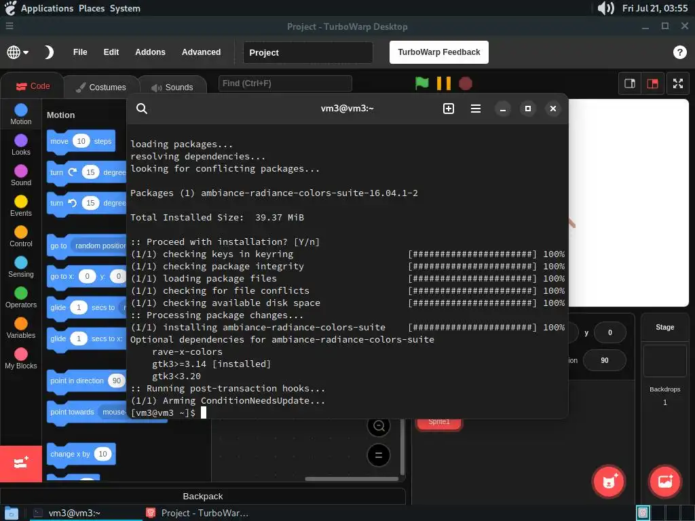Open the Addons menu
This screenshot has width=695, height=521.
pos(150,52)
